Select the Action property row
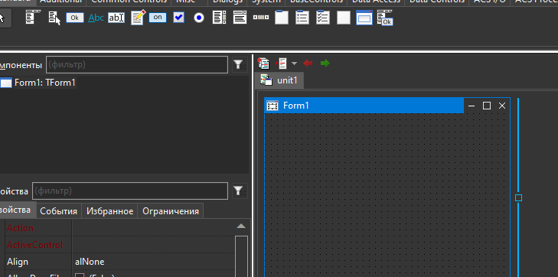 coord(119,227)
